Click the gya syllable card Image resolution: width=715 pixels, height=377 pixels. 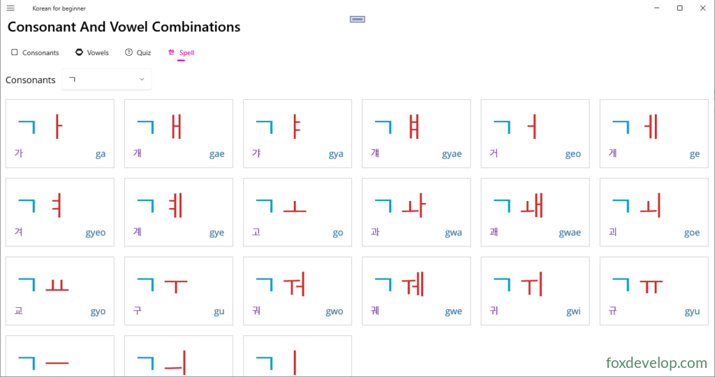click(297, 133)
